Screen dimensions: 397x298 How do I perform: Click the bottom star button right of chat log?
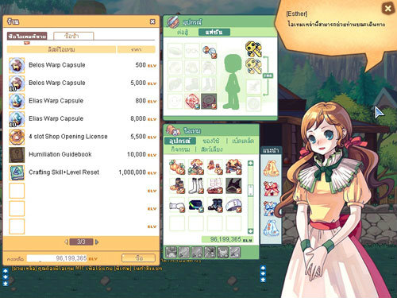pos(263,280)
